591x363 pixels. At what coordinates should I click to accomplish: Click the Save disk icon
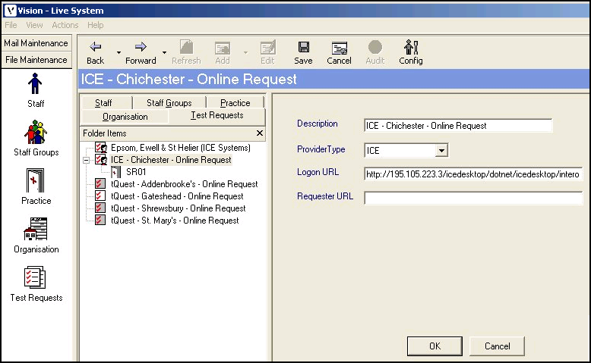click(x=303, y=47)
